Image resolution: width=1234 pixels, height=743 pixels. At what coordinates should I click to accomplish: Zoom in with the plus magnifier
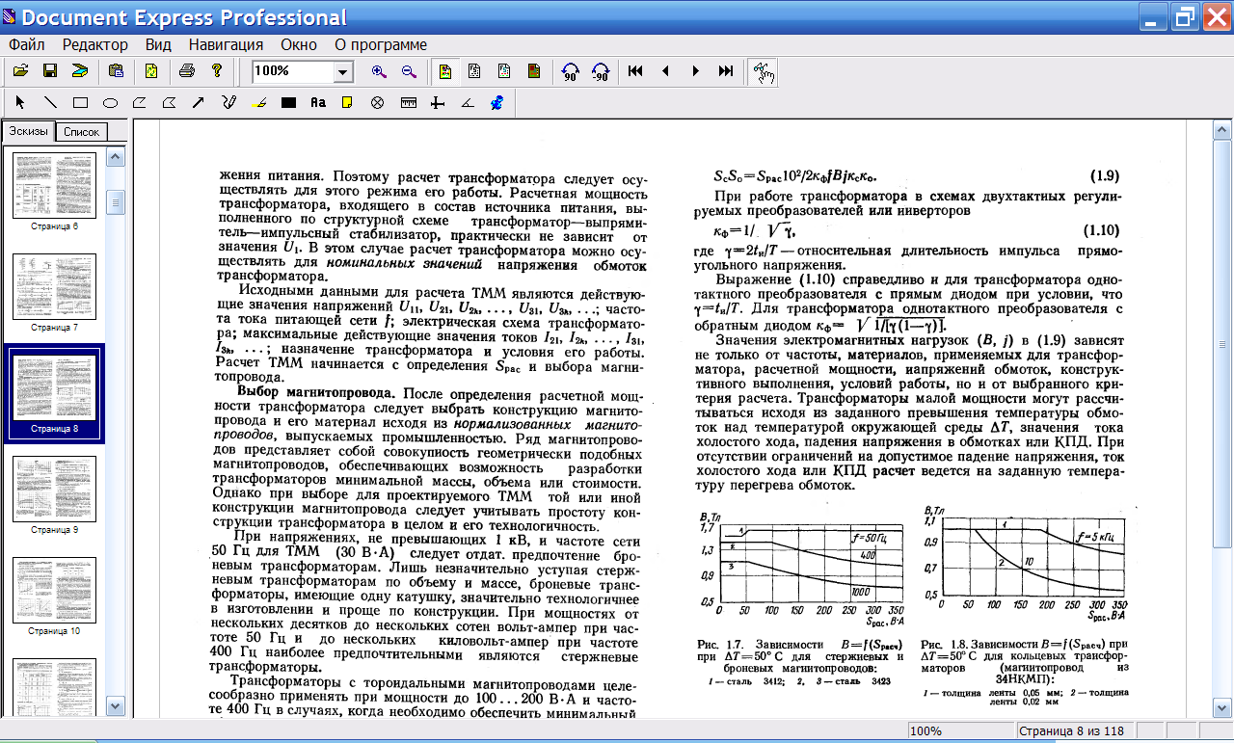[379, 71]
